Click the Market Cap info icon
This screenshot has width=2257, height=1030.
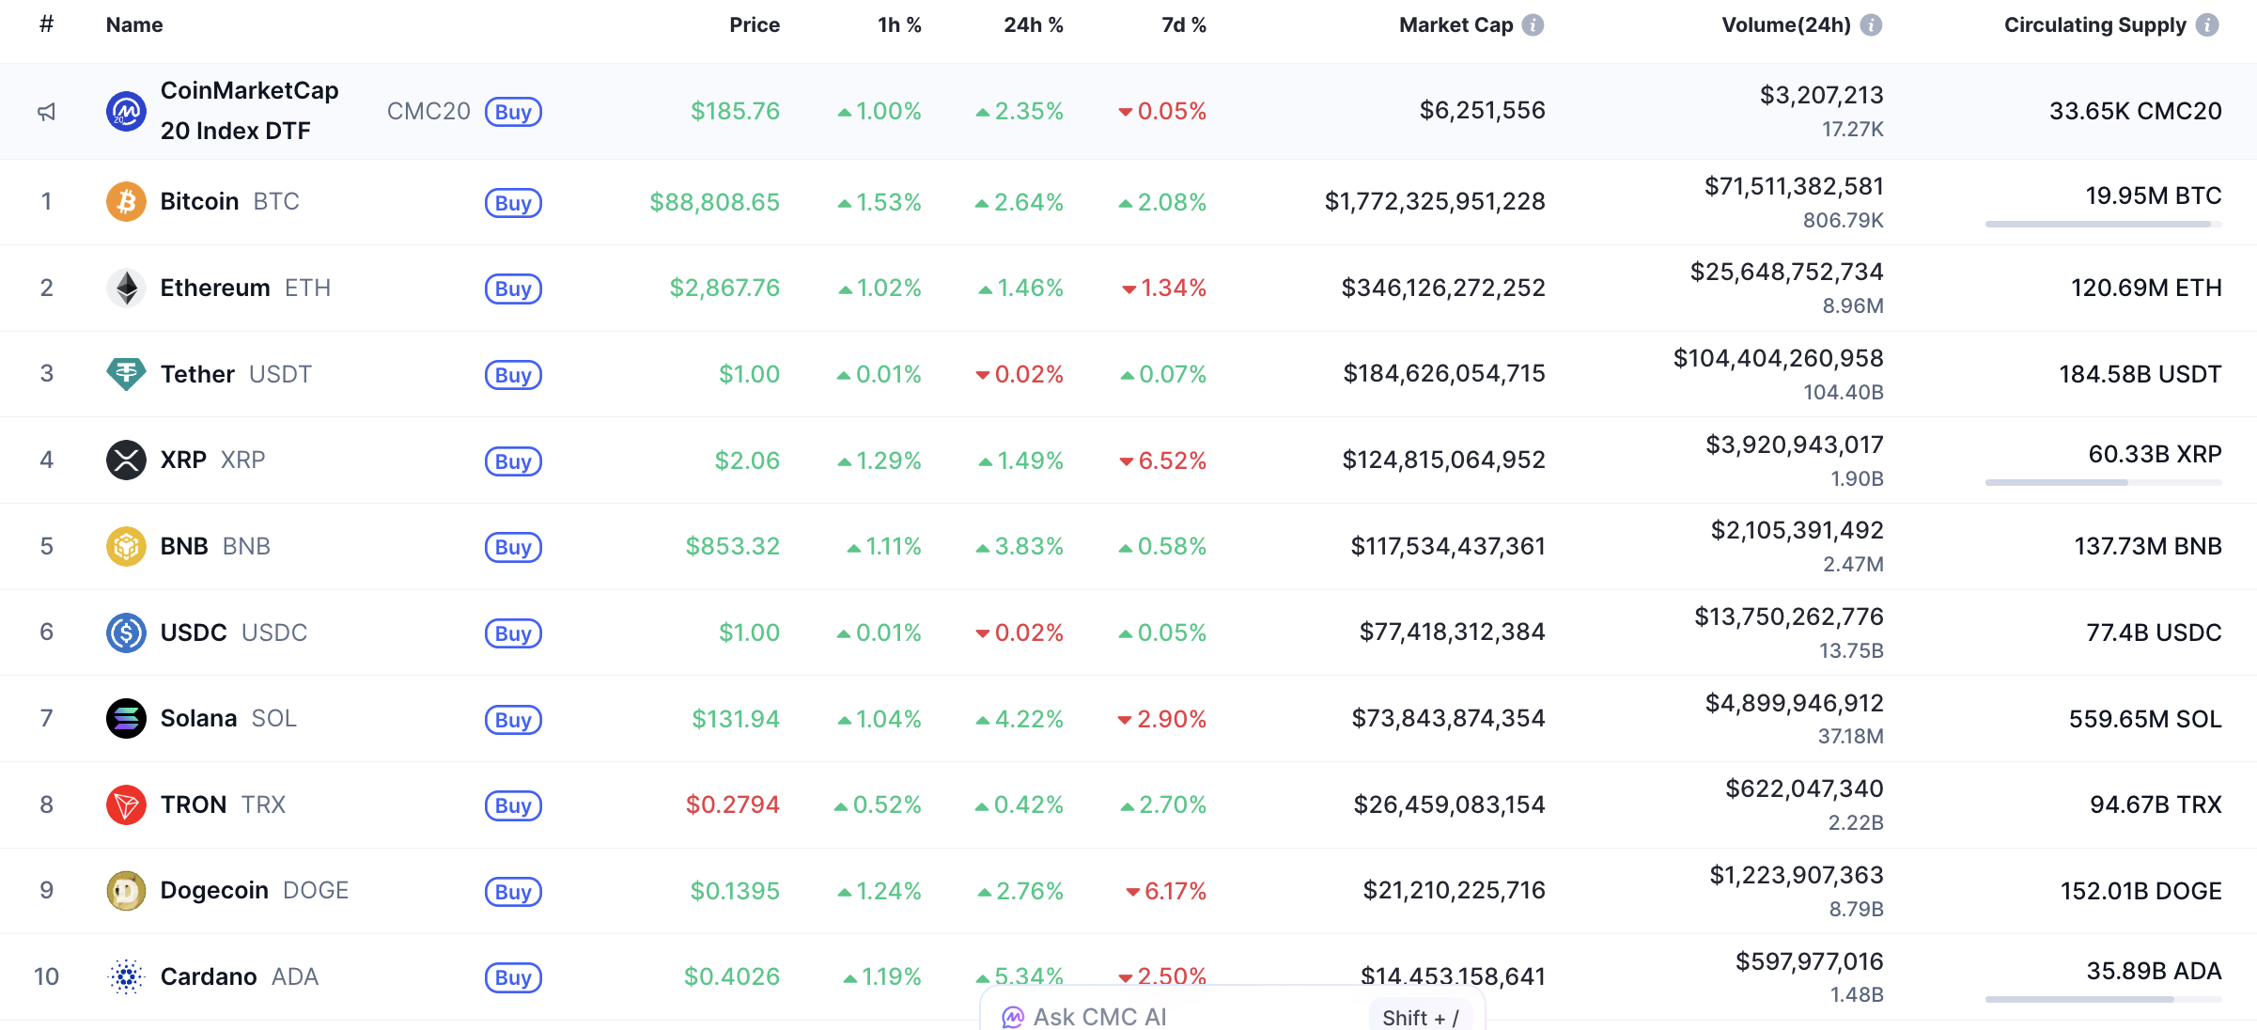coord(1533,25)
